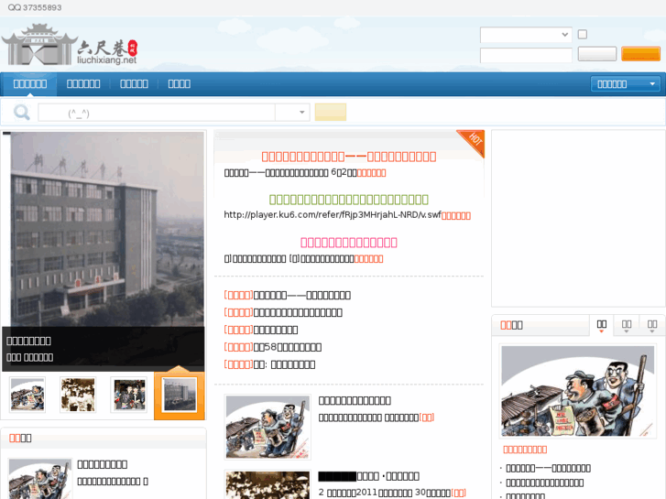Tick the checkbox beside the login dropdown

(583, 35)
